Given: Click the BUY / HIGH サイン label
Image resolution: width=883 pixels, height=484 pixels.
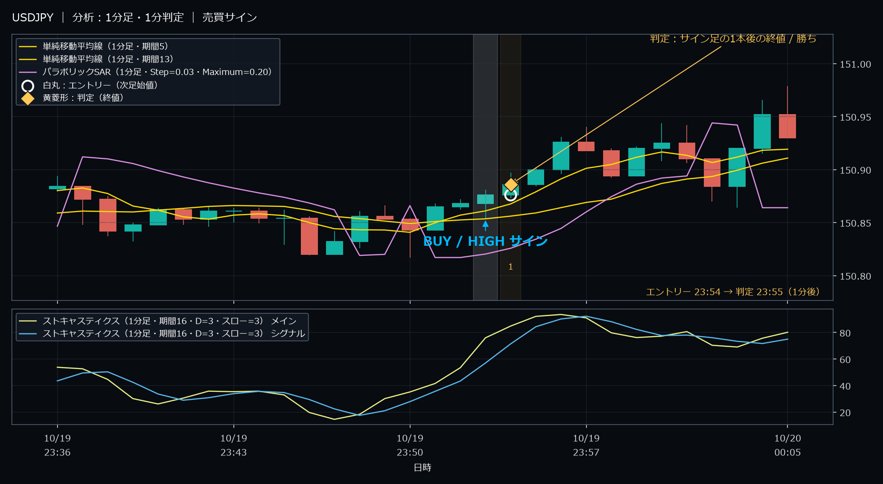Looking at the screenshot, I should (485, 242).
